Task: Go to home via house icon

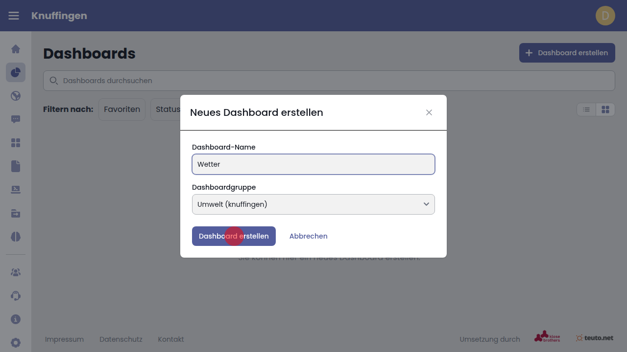Action: pos(16,49)
